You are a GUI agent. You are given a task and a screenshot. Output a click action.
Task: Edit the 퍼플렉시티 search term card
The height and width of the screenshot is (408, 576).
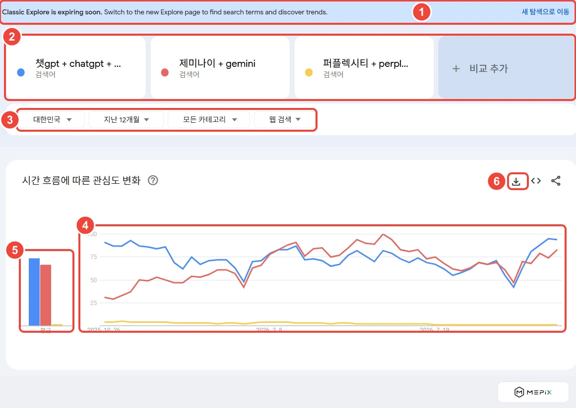point(364,67)
